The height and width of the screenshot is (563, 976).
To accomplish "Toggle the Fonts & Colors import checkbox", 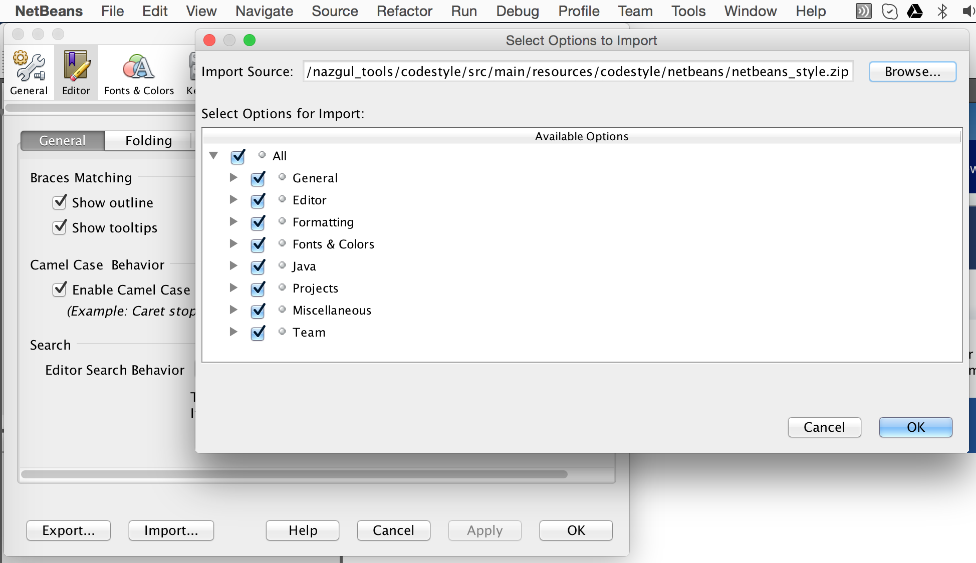I will [x=258, y=244].
